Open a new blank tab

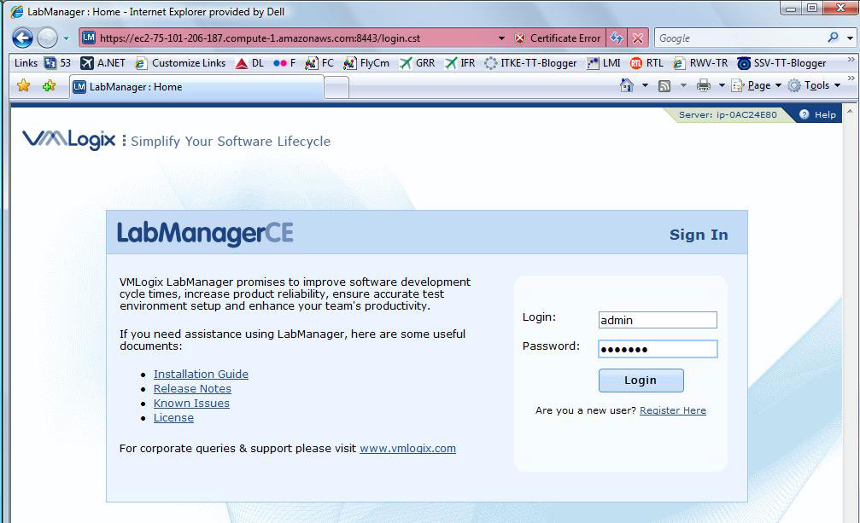[336, 87]
